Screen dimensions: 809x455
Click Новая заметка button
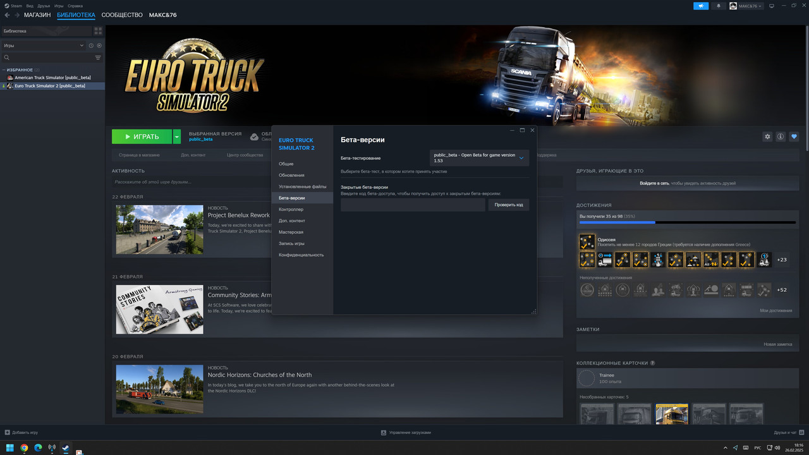point(777,344)
